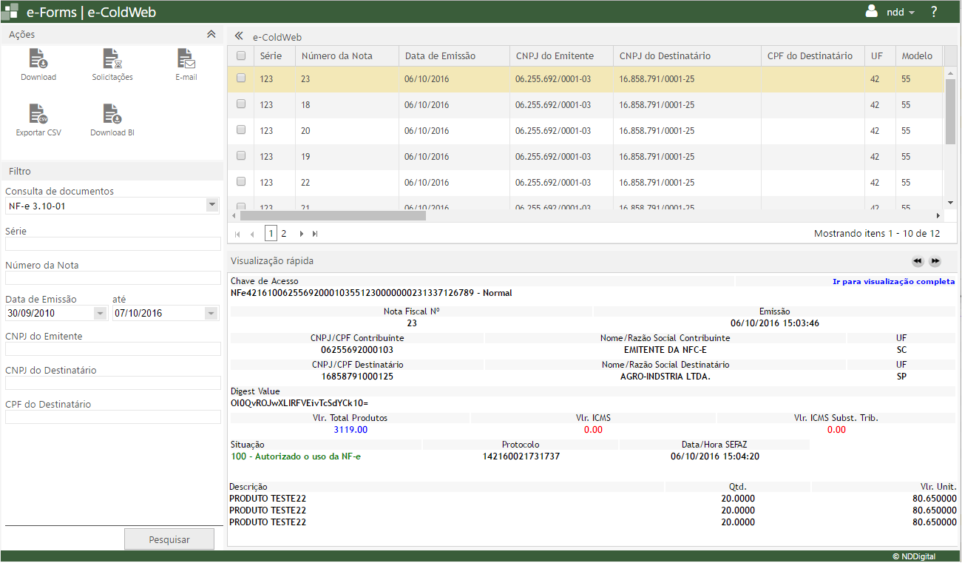962x563 pixels.
Task: Go to previous record in Visualização rápida
Action: click(917, 261)
